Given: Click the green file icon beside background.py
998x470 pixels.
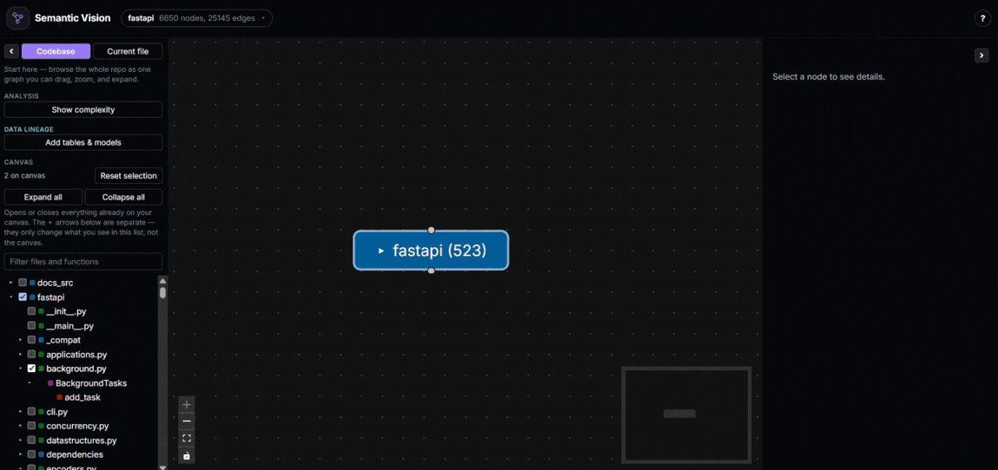Looking at the screenshot, I should (x=41, y=369).
